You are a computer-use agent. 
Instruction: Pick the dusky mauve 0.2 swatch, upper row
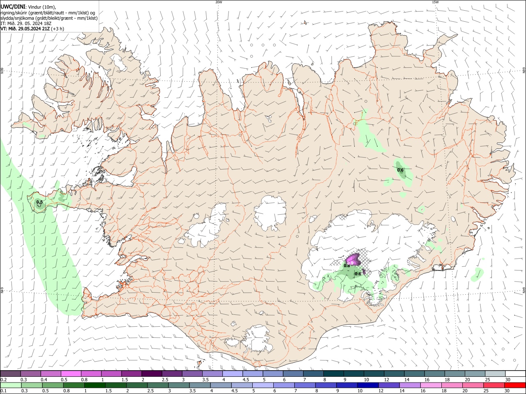pos(10,374)
